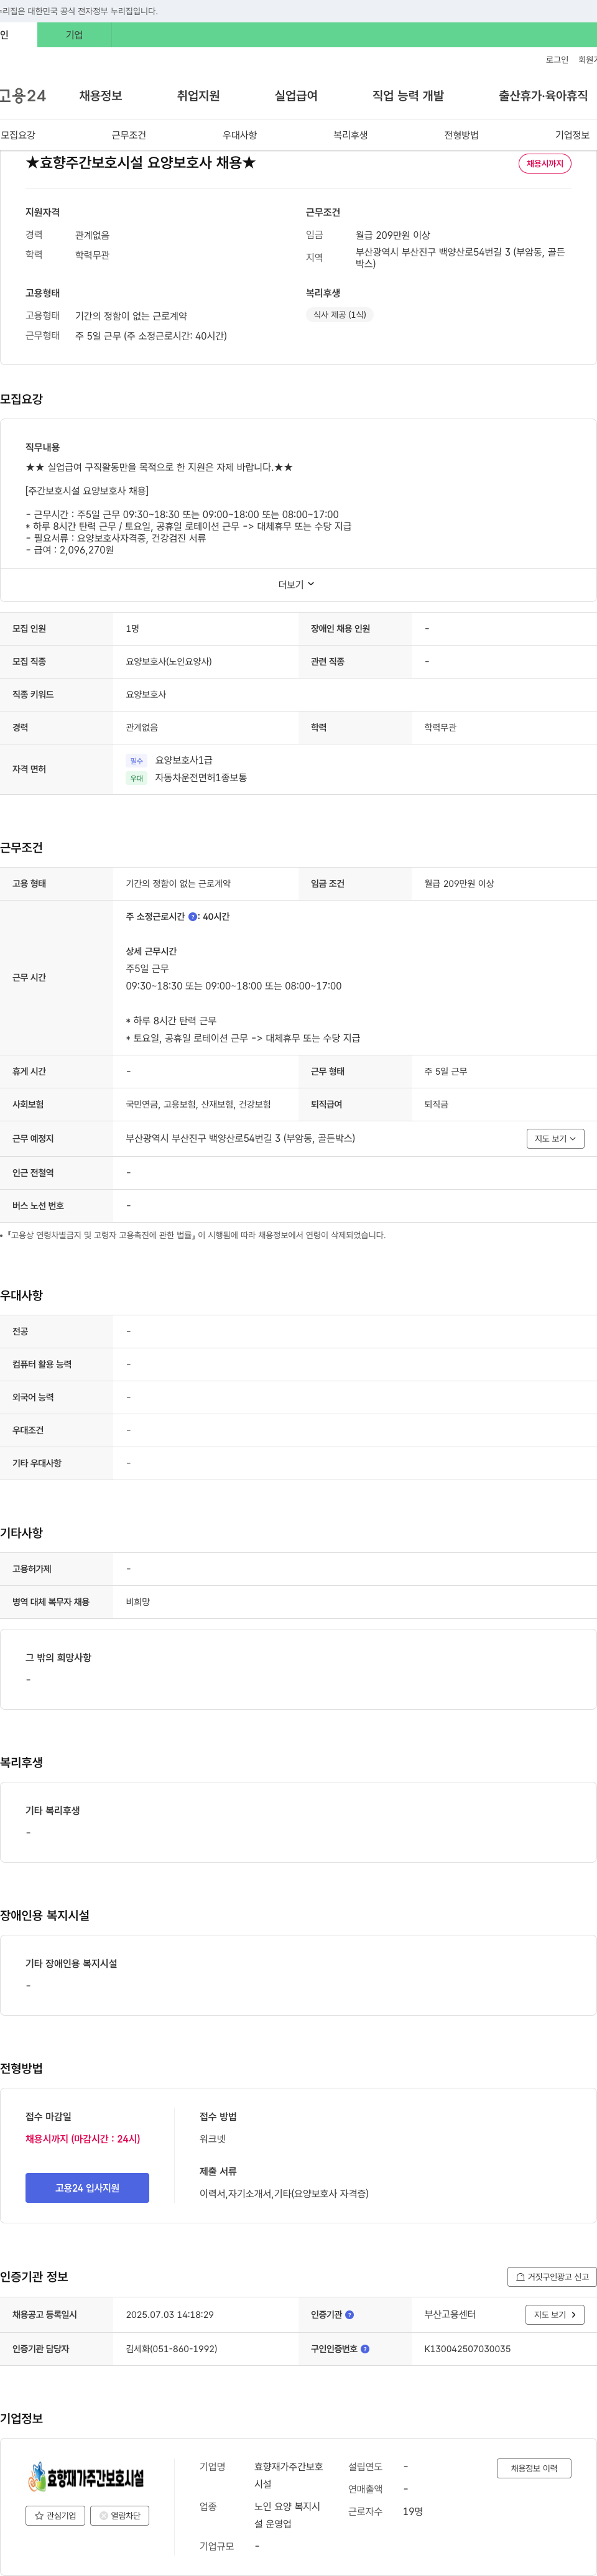597x2576 pixels.
Task: Jump to 기업정보 section tab
Action: pyautogui.click(x=572, y=135)
